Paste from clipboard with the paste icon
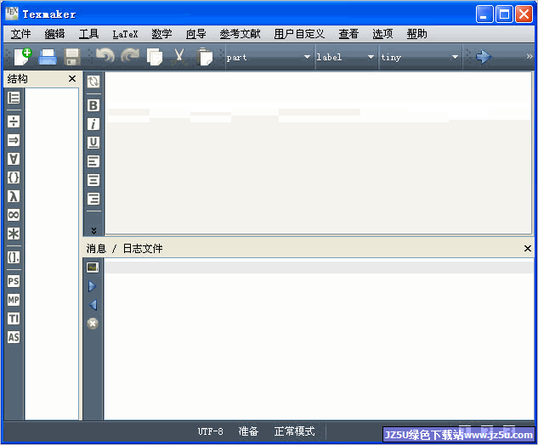Viewport: 538px width, 445px height. [205, 57]
